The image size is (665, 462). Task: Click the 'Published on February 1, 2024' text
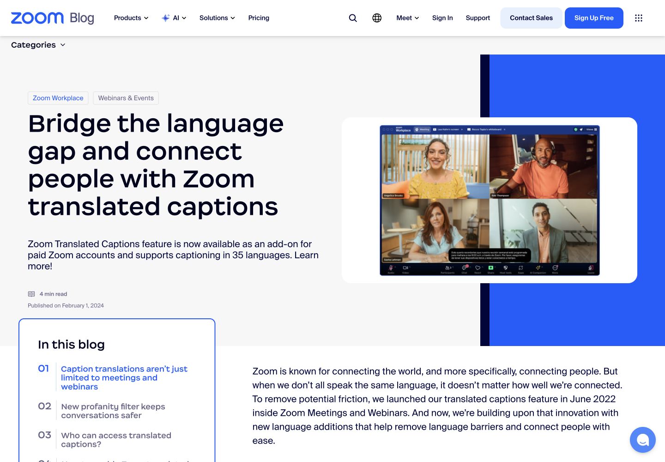tap(66, 305)
